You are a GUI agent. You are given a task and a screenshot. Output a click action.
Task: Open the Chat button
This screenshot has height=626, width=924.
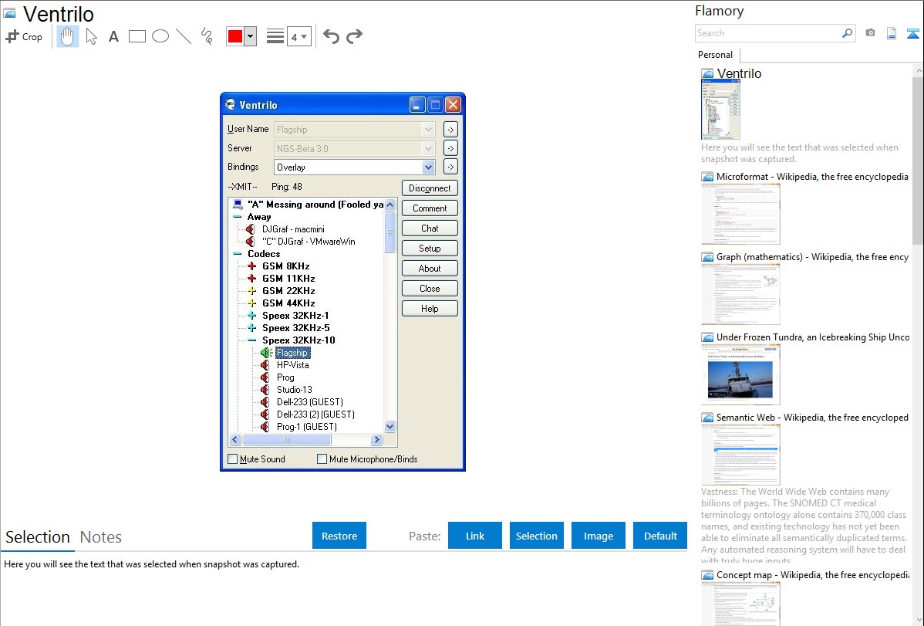coord(430,228)
